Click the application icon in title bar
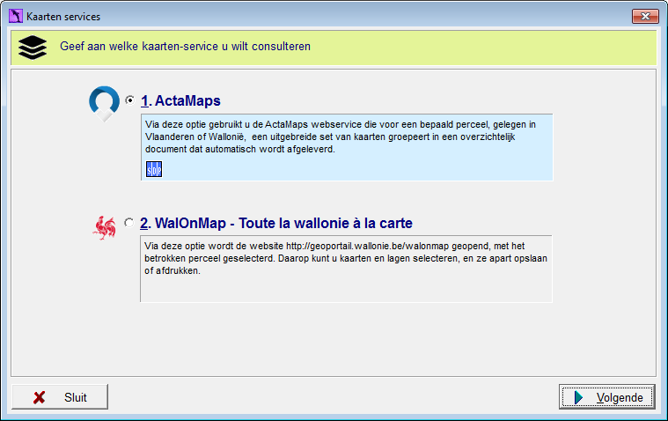Screen dimensions: 668x421 click(16, 16)
